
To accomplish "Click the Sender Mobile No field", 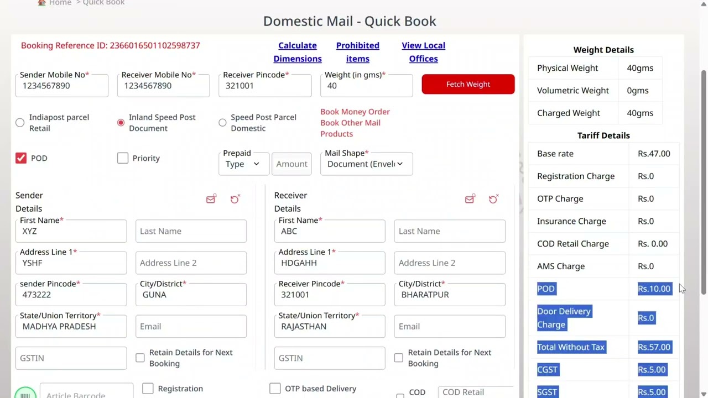I will pyautogui.click(x=62, y=86).
